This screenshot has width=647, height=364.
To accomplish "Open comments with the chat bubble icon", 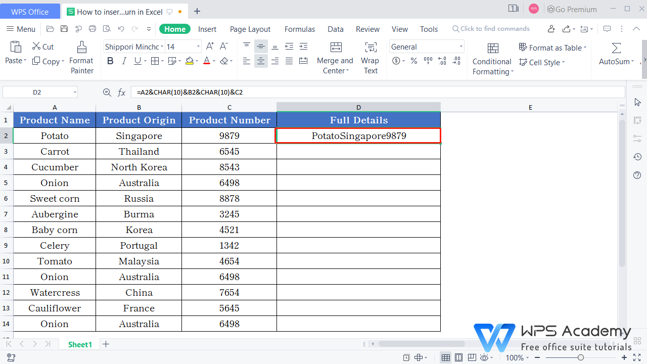I will tap(607, 29).
